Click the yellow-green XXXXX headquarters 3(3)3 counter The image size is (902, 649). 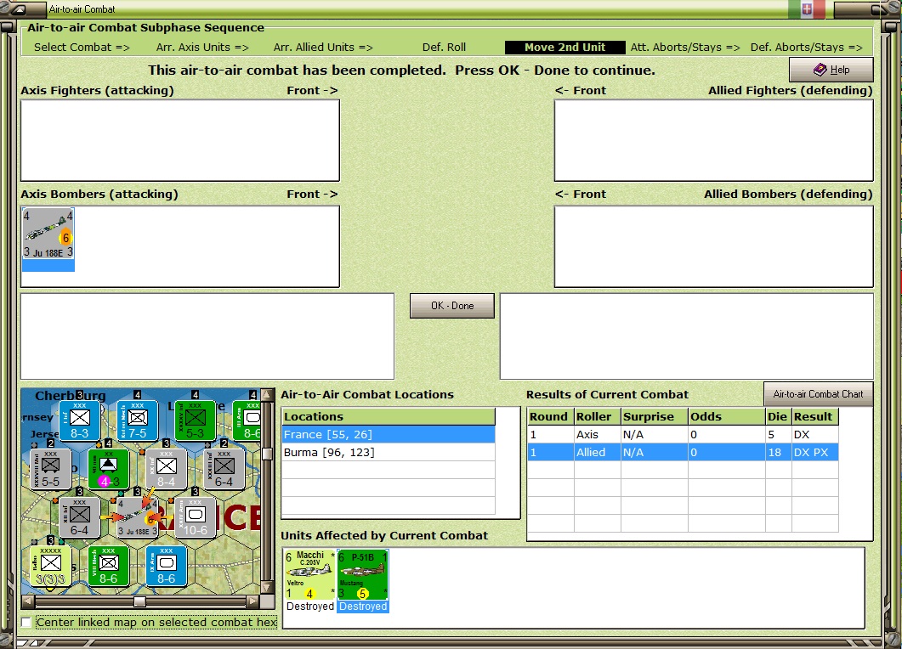[51, 567]
